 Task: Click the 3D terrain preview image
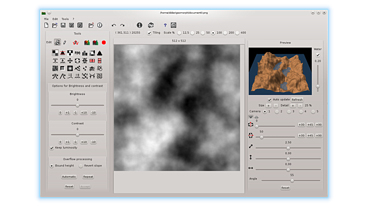[x=280, y=70]
